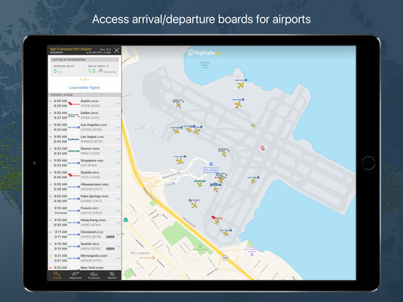Viewport: 403px width, 302px height.
Task: Switch to the Departures tab
Action: (75, 276)
